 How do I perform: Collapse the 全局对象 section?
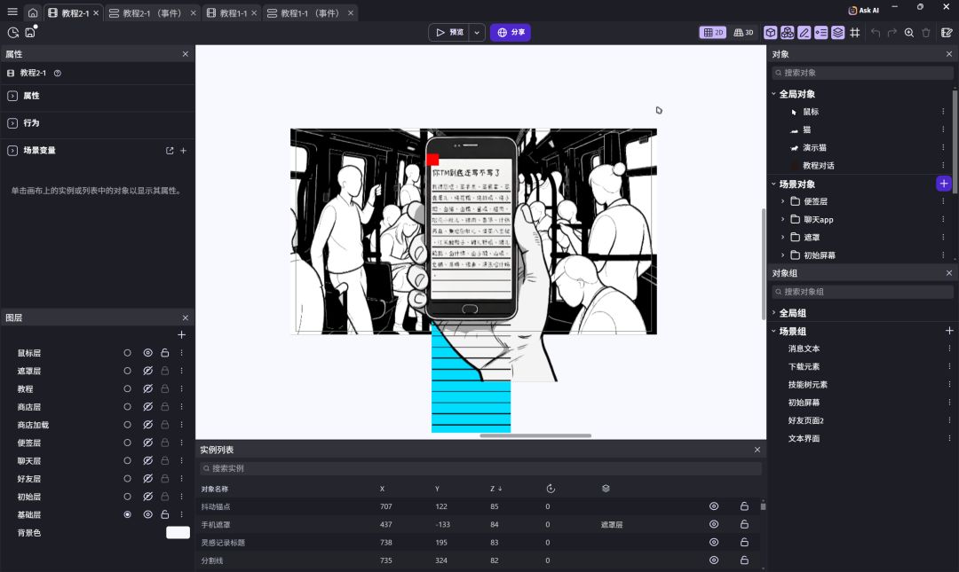tap(773, 93)
